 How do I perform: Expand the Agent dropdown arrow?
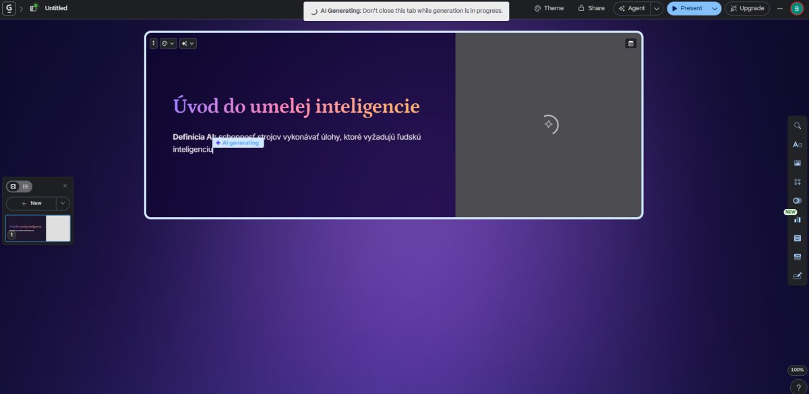pyautogui.click(x=657, y=8)
